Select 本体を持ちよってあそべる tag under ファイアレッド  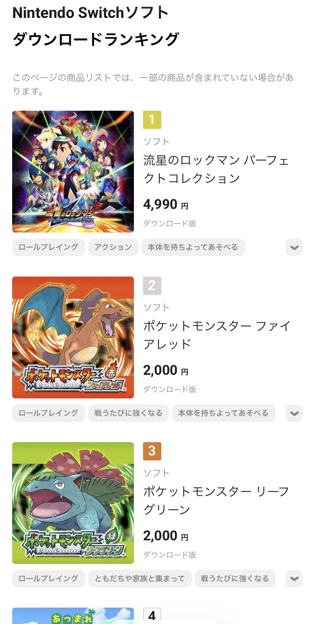tap(223, 413)
